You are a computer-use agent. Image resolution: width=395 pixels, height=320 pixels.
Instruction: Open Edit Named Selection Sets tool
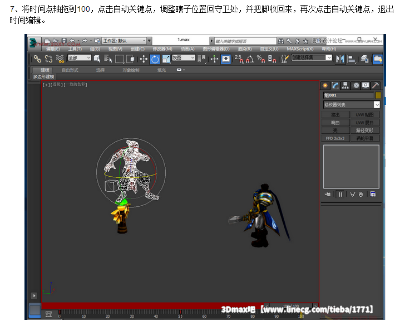tap(285, 59)
